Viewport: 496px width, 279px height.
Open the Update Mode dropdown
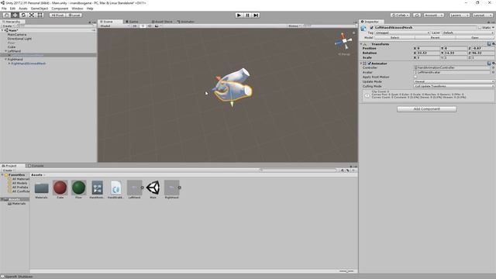coord(454,81)
